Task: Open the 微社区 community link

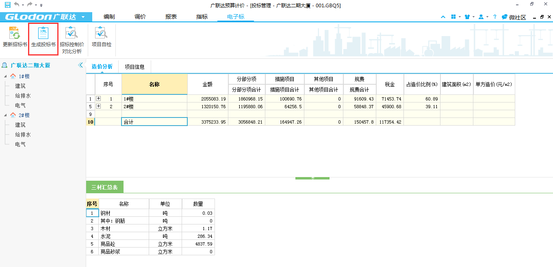Action: pyautogui.click(x=514, y=17)
